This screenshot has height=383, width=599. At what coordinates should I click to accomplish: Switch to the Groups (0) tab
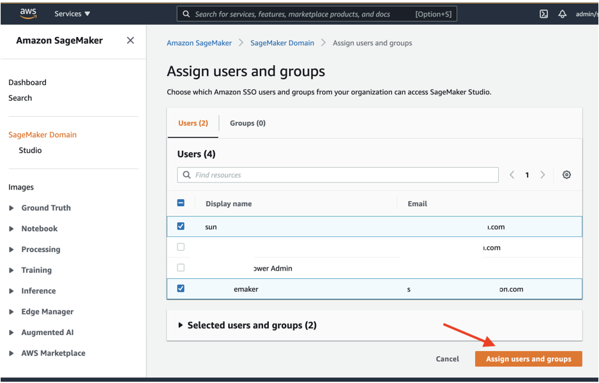248,123
